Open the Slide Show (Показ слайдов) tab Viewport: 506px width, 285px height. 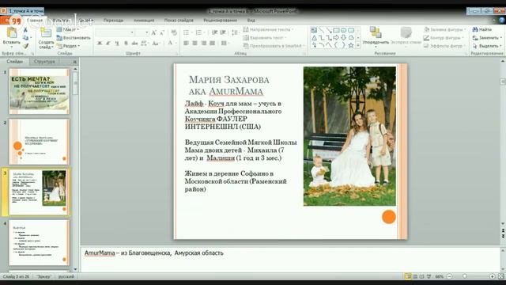[x=179, y=20]
